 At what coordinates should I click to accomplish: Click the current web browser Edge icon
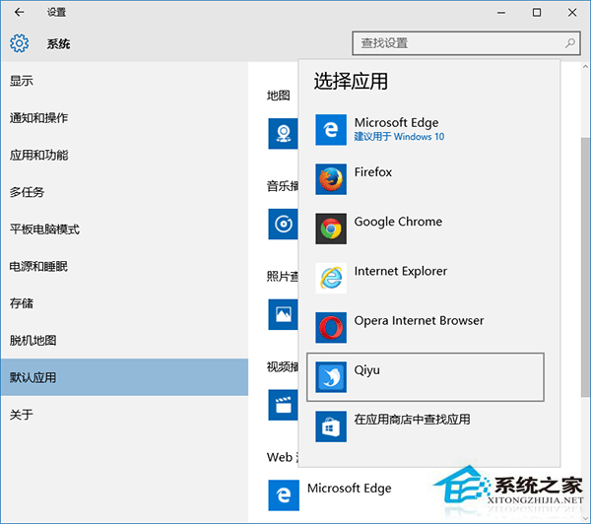tap(284, 495)
